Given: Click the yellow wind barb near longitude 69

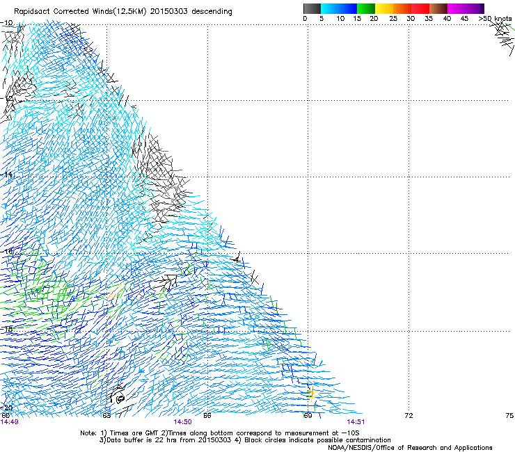Looking at the screenshot, I should click(312, 394).
